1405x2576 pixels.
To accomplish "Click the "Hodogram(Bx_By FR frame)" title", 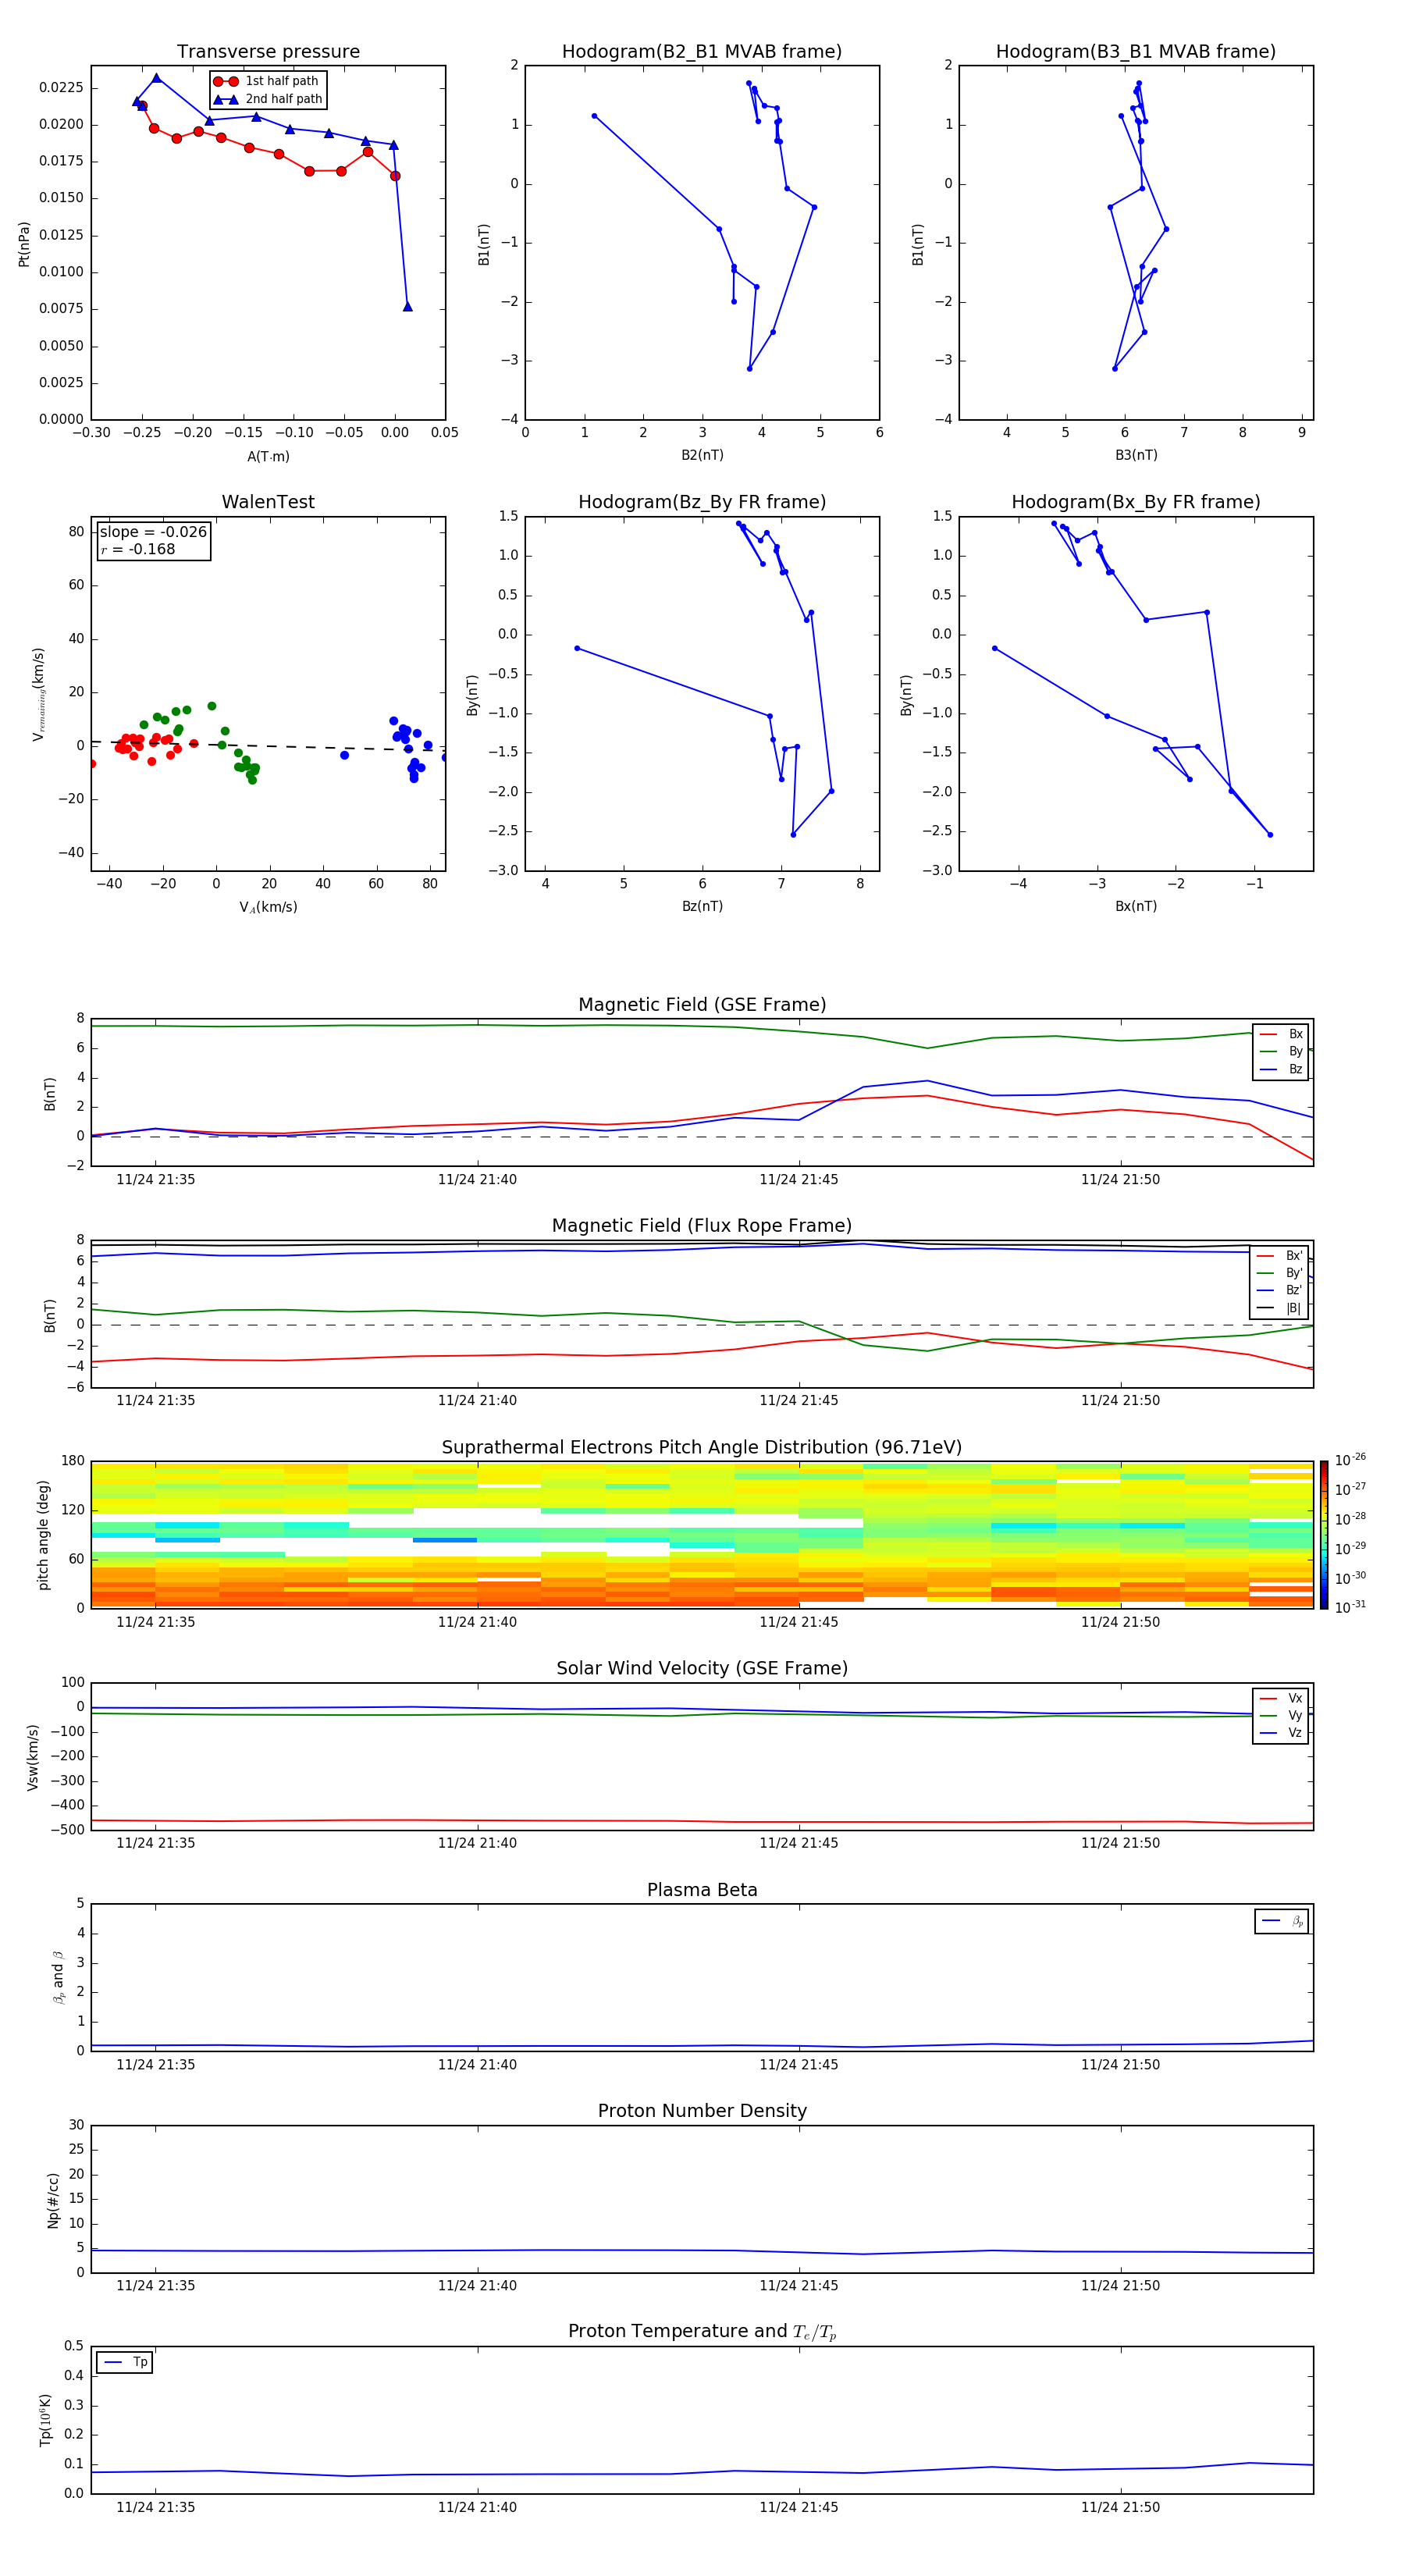I will click(1136, 502).
